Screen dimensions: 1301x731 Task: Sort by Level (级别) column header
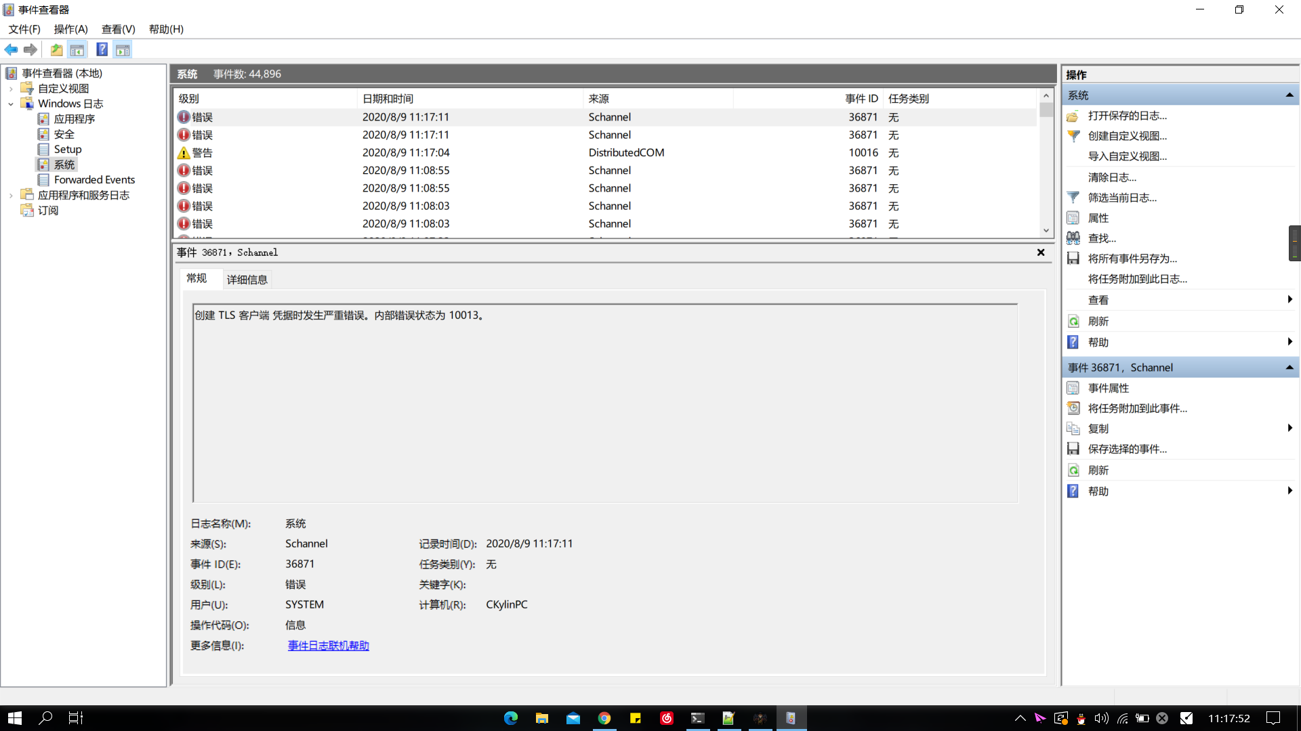click(x=265, y=99)
